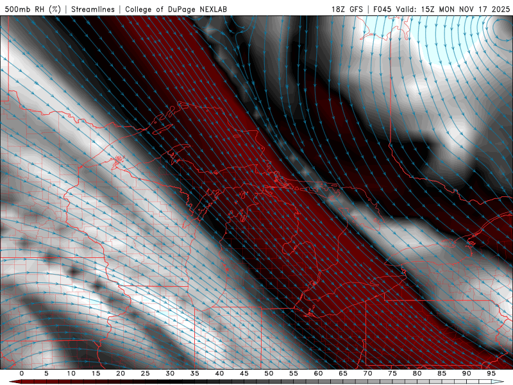Select the "65" colorbar scale label

point(343,373)
